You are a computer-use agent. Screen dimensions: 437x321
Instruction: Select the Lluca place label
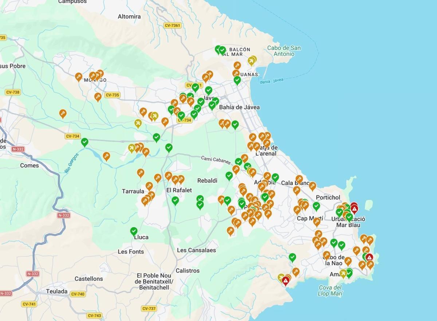point(141,237)
